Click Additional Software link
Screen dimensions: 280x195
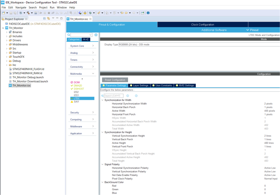tap(214, 30)
